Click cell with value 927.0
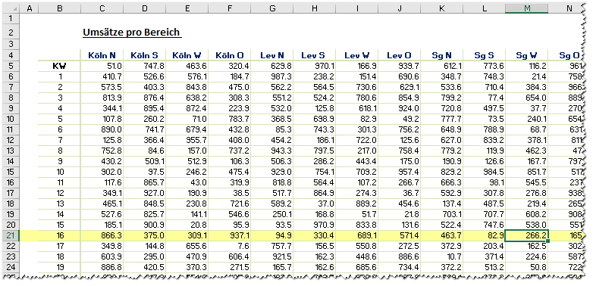Screen dimensions: 593x286 pyautogui.click(x=144, y=194)
